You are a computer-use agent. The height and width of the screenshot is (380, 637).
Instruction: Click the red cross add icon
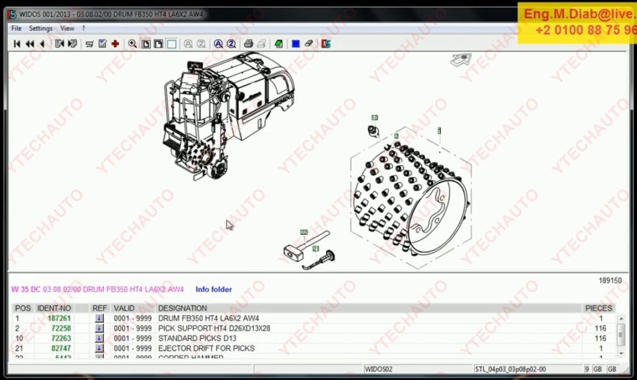pos(115,43)
